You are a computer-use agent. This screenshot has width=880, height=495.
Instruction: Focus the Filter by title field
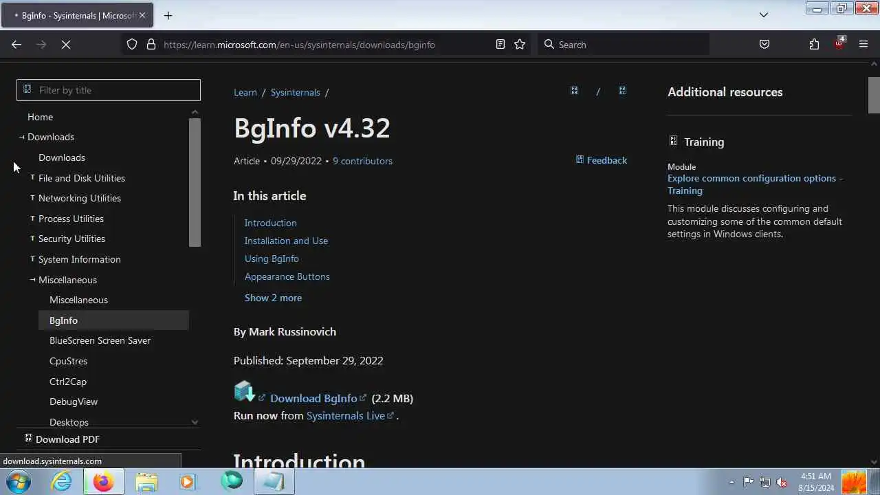tap(109, 90)
